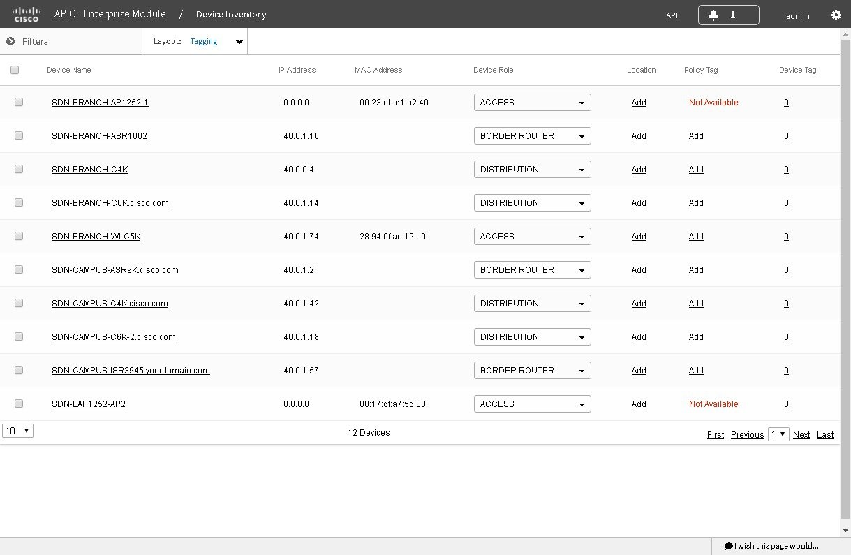
Task: Toggle the select-all header checkbox
Action: pyautogui.click(x=15, y=70)
